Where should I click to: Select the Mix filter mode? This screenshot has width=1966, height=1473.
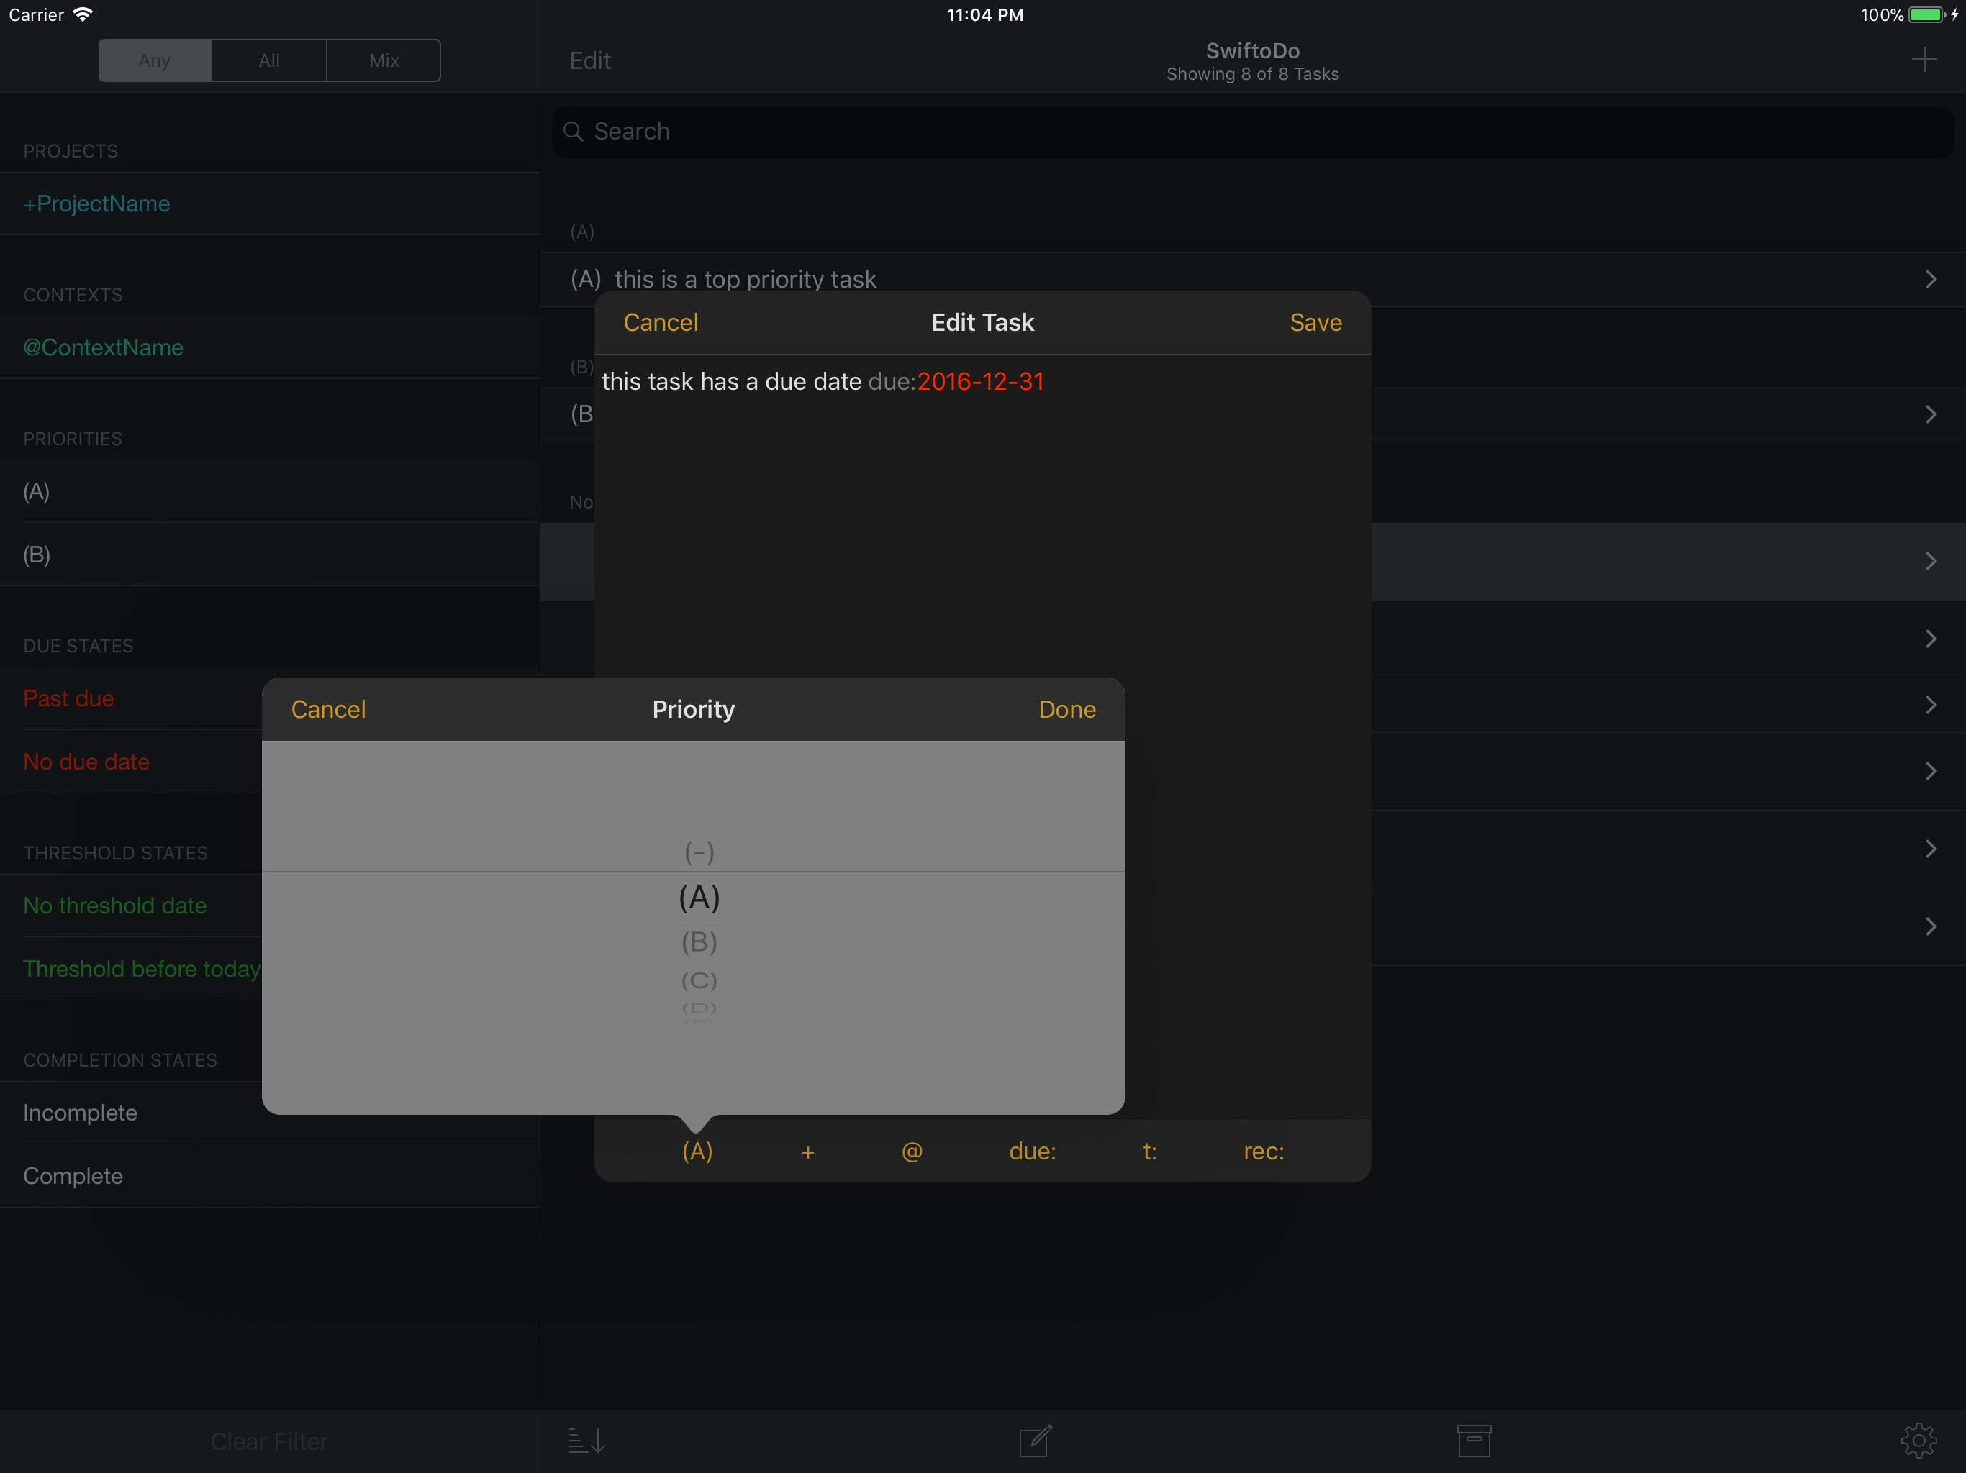(384, 60)
